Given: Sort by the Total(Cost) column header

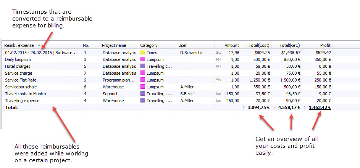Looking at the screenshot, I should tap(259, 45).
